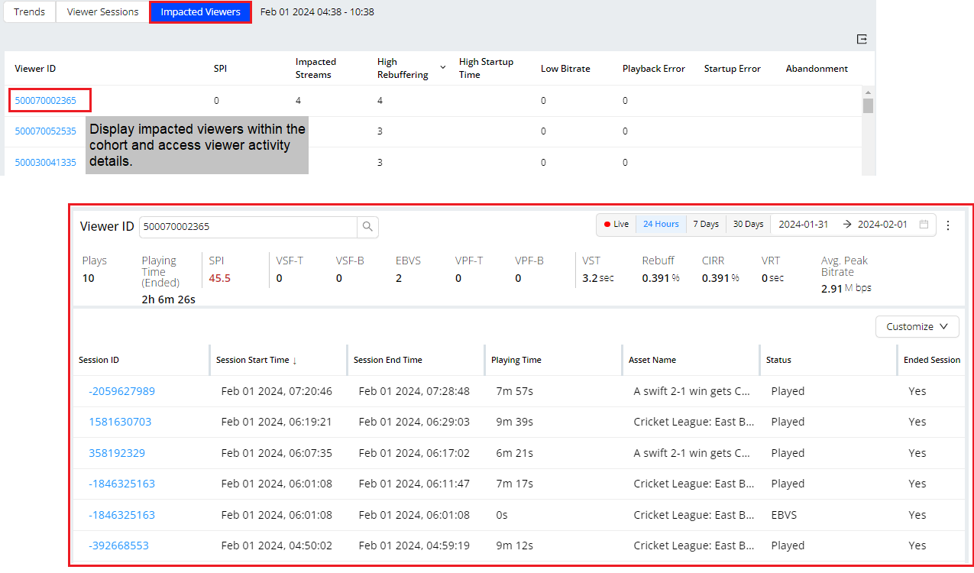Click the date range Feb 01 2024 04:38 - 10:38

(317, 12)
